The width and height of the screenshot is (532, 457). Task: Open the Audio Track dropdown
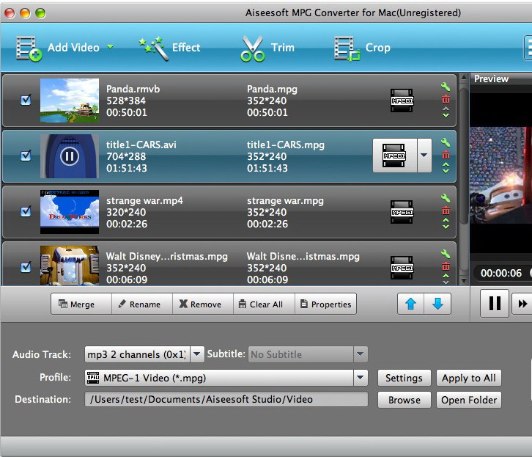(x=197, y=354)
